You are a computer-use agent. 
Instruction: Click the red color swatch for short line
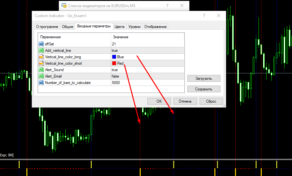click(x=114, y=63)
